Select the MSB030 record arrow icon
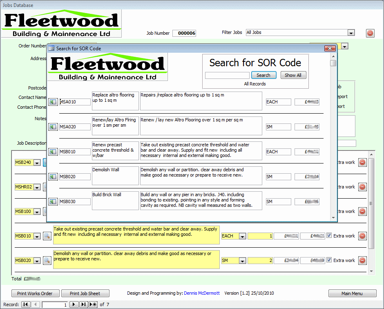 [53, 202]
